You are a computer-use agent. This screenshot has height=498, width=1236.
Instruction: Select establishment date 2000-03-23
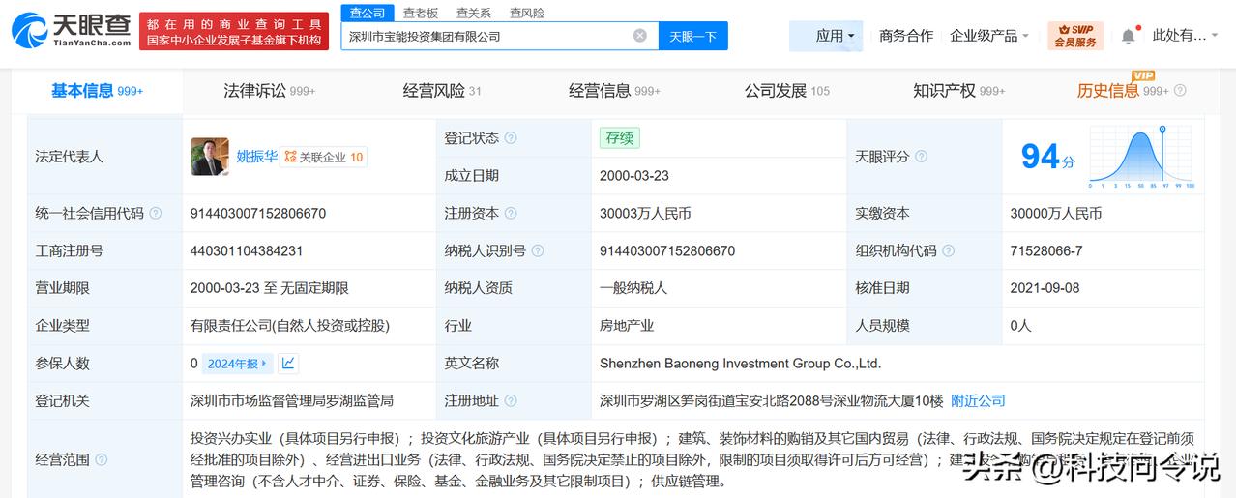pyautogui.click(x=634, y=176)
